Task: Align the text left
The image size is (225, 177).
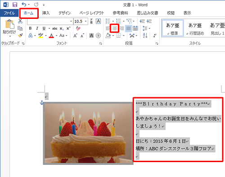Action: click(108, 28)
